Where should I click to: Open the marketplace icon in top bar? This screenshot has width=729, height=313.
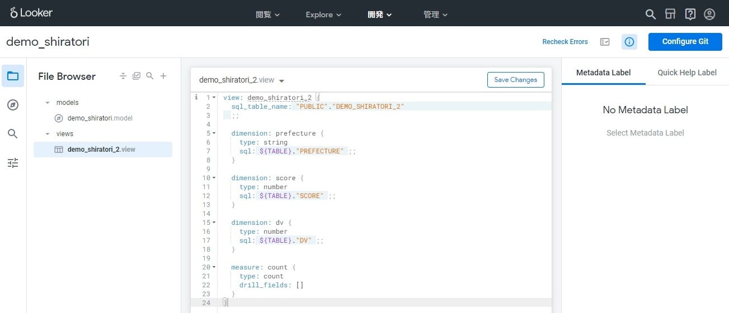pyautogui.click(x=670, y=15)
